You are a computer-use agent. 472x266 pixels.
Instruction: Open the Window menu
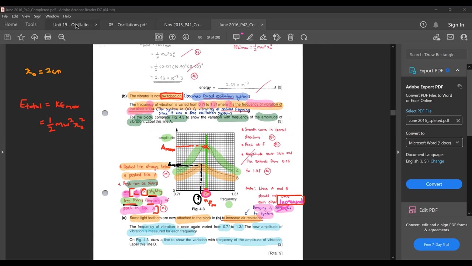click(52, 16)
